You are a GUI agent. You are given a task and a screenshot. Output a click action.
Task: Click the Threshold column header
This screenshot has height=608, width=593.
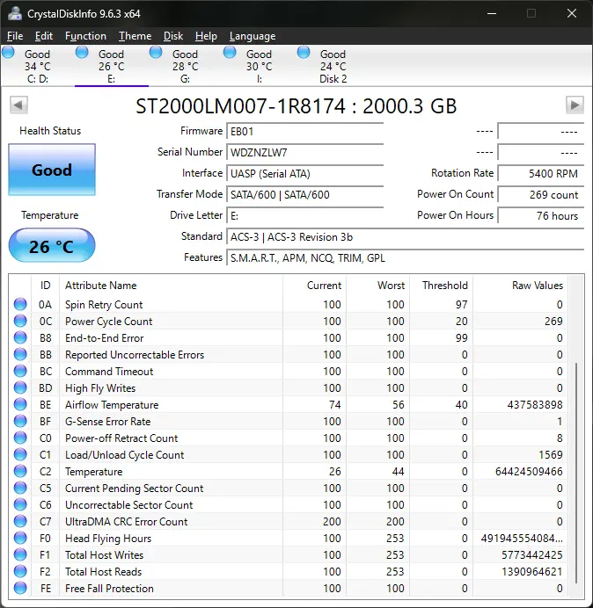pos(442,286)
